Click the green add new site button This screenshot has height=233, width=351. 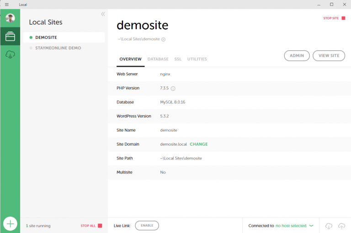click(10, 224)
